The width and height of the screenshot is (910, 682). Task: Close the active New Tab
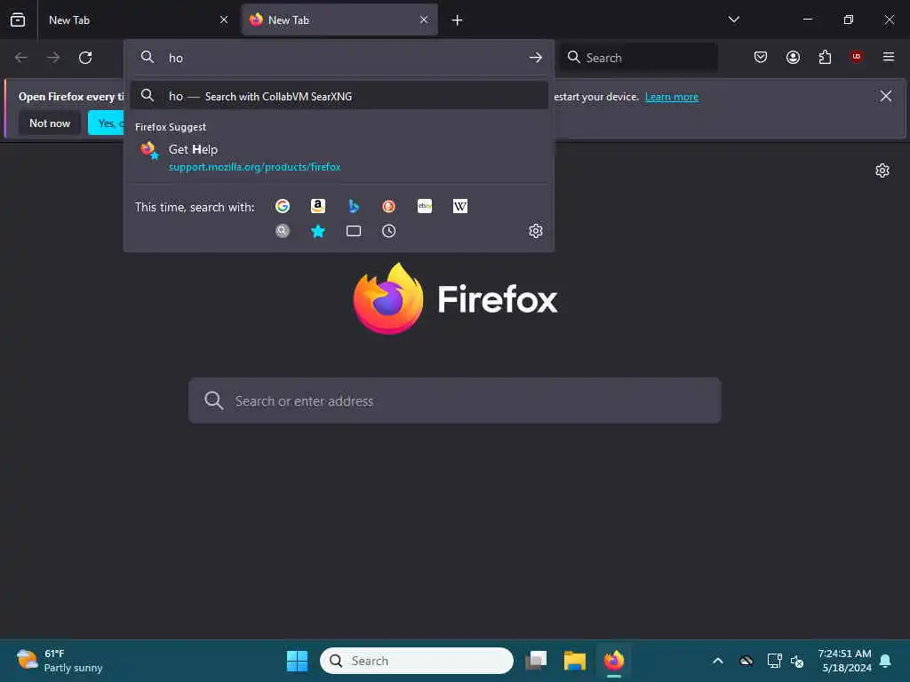[424, 20]
